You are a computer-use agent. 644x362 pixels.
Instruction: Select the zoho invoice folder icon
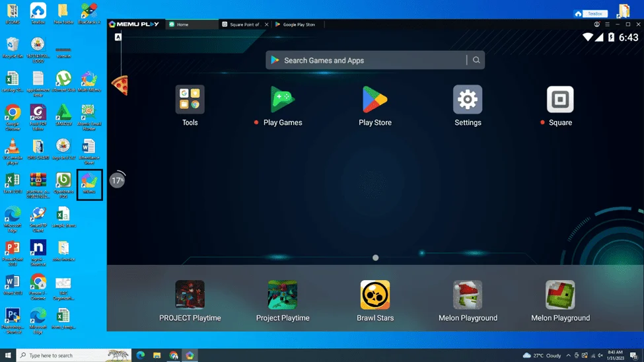[63, 252]
